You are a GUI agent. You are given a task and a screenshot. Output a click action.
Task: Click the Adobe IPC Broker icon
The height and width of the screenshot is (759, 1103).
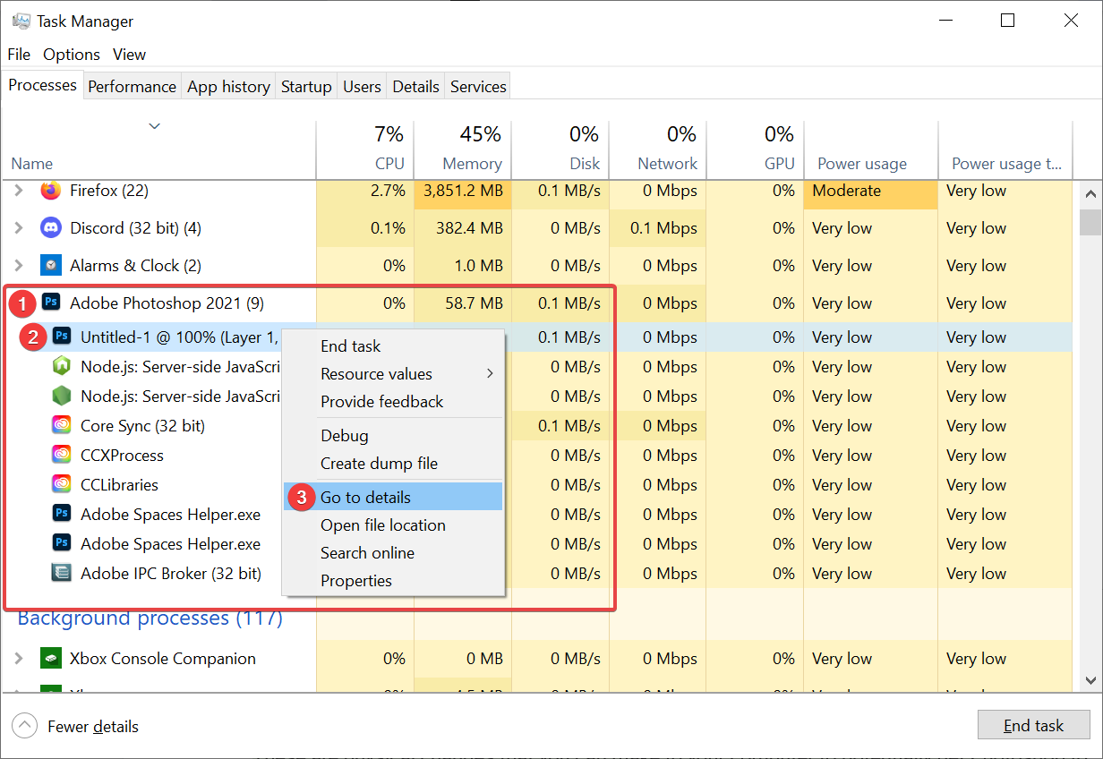click(62, 573)
